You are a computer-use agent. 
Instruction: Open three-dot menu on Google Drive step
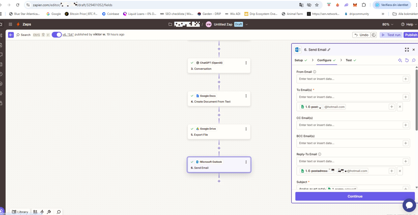tap(246, 129)
